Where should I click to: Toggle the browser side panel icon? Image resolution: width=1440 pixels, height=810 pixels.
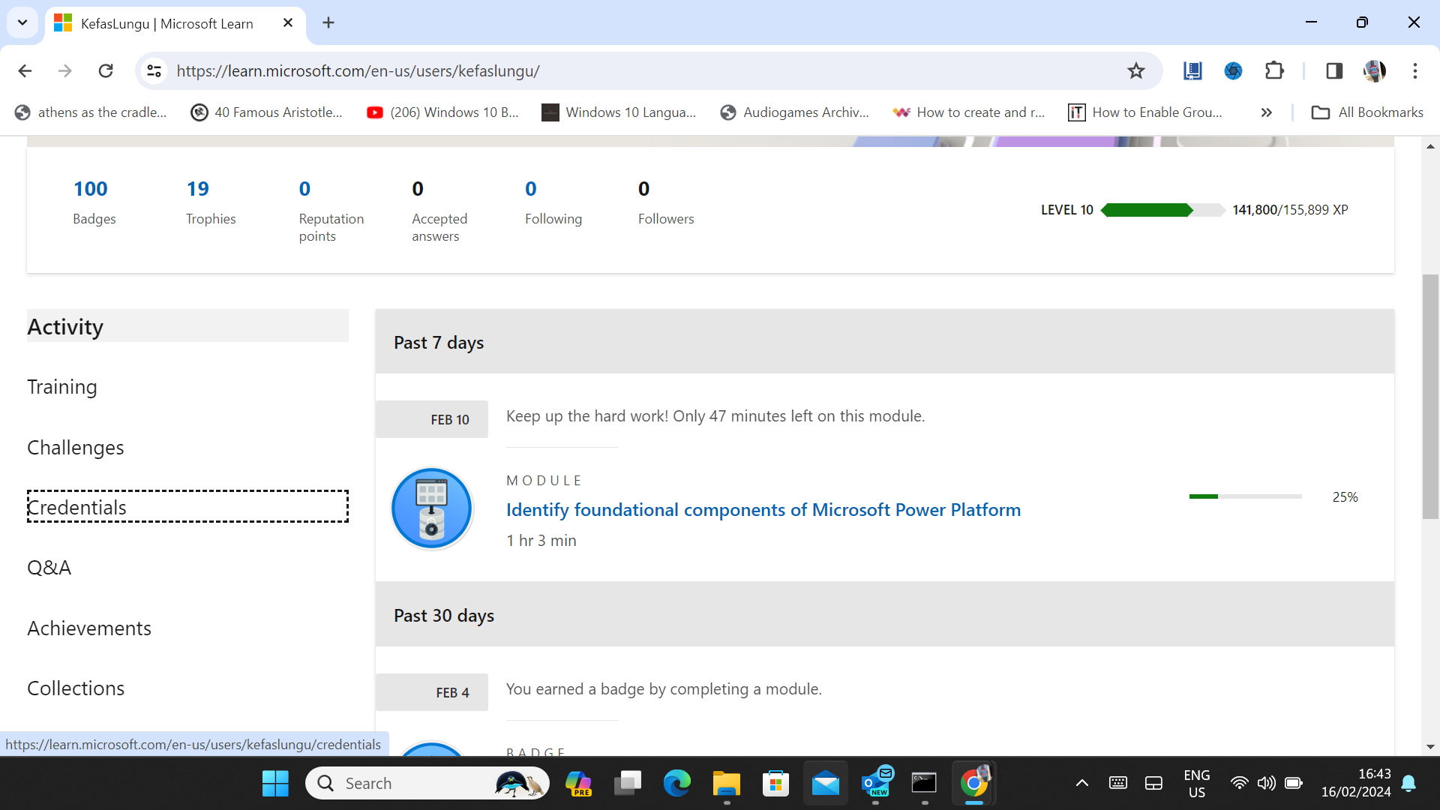(1333, 71)
